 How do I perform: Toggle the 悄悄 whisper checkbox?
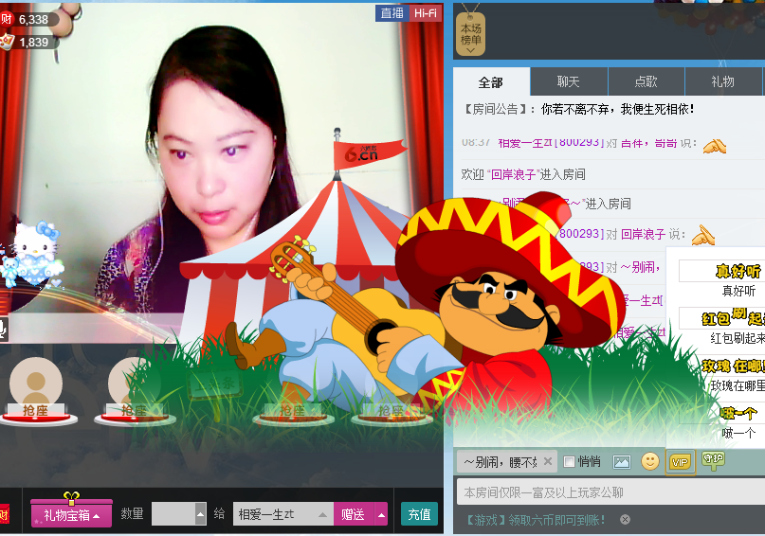coord(569,461)
